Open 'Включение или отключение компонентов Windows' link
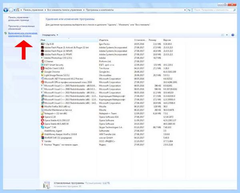Viewport: 240px width, 193px height. (x=23, y=34)
